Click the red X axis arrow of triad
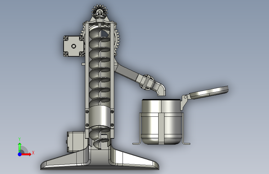Viewport: 269px width, 174px height. point(27,154)
